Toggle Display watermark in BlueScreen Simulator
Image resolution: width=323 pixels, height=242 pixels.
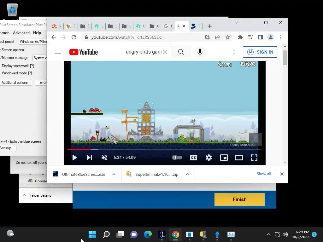18,66
